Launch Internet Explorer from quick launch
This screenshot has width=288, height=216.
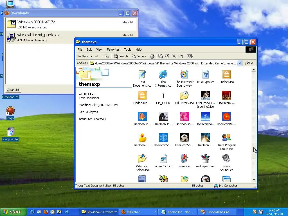32,212
